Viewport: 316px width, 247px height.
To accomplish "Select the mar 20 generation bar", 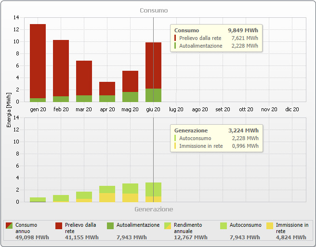I will point(84,197).
